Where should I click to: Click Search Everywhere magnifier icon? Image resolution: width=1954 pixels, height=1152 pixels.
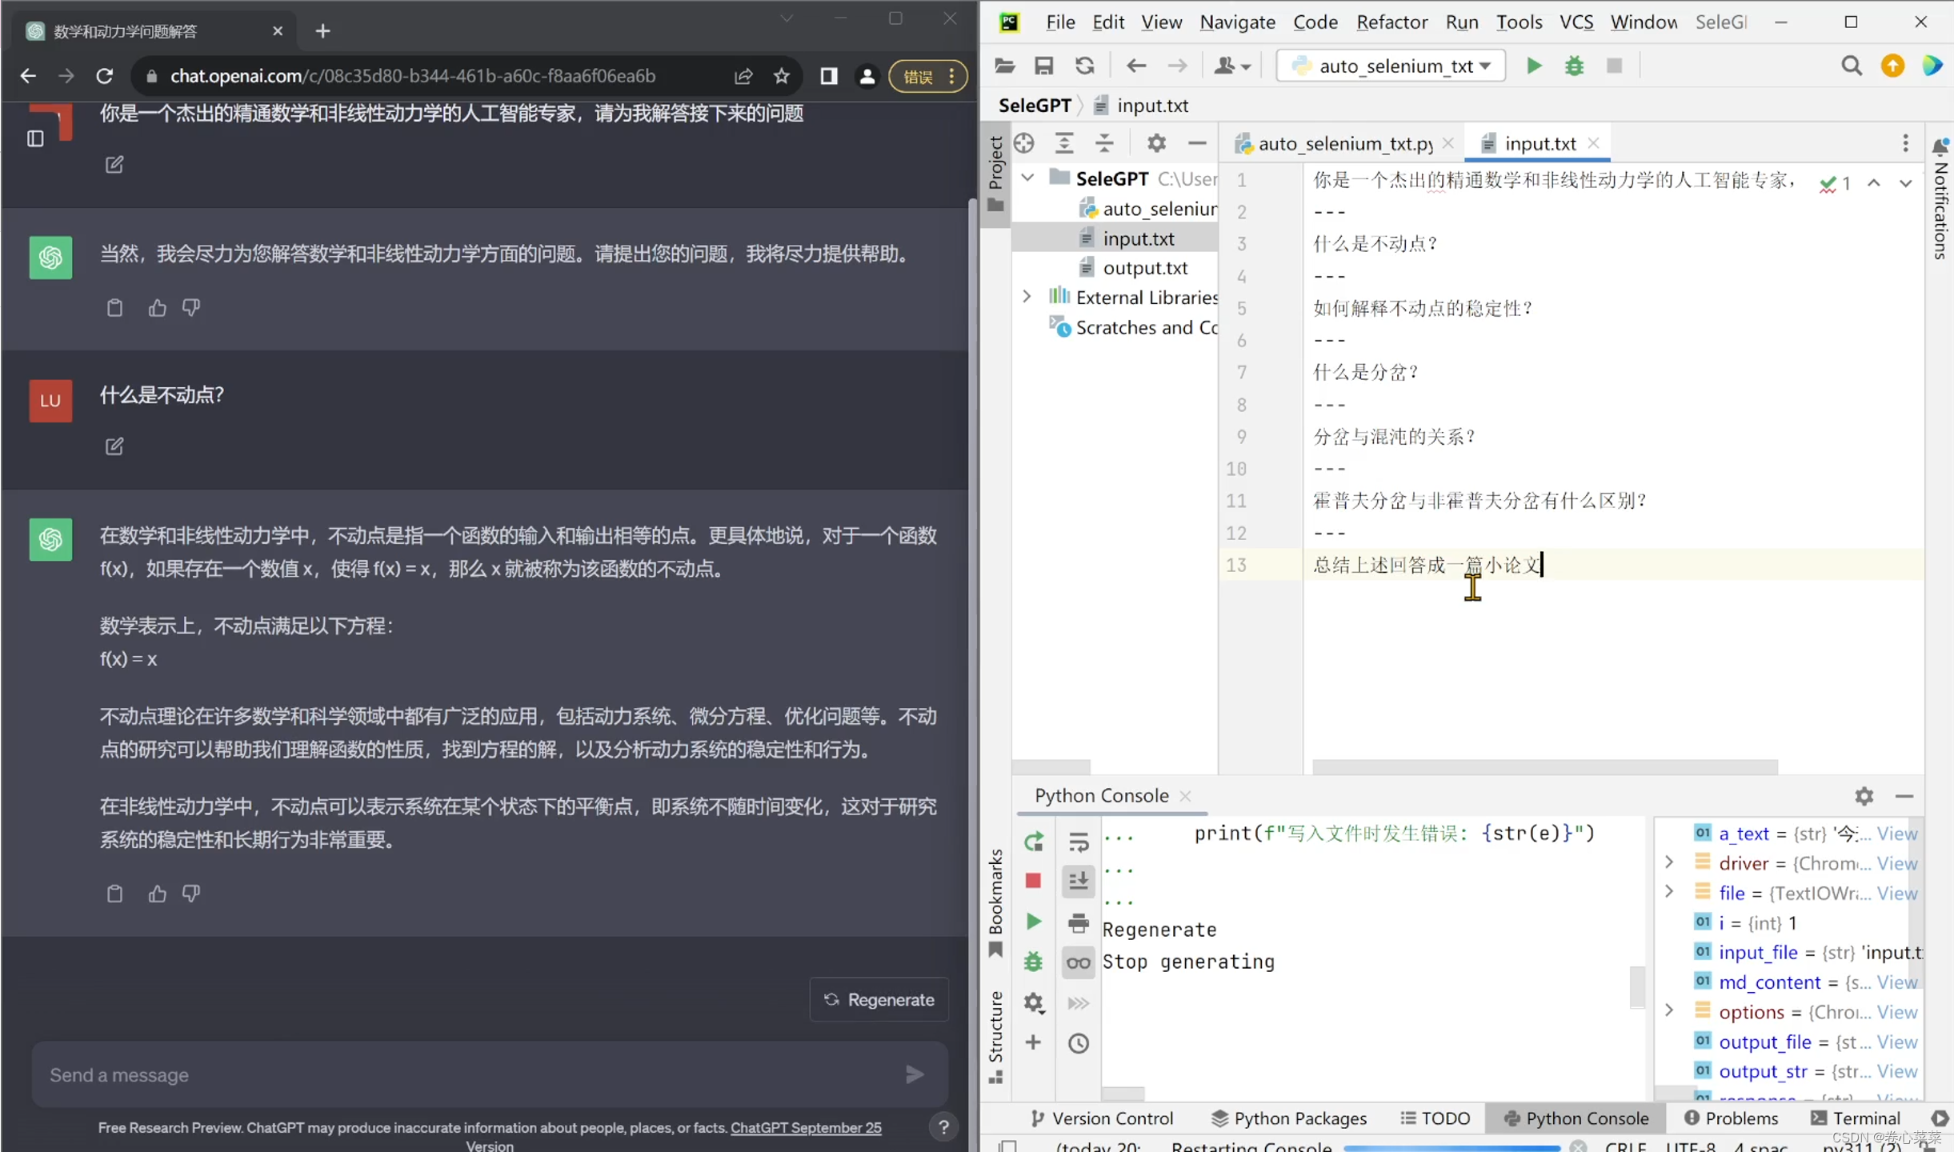point(1851,66)
